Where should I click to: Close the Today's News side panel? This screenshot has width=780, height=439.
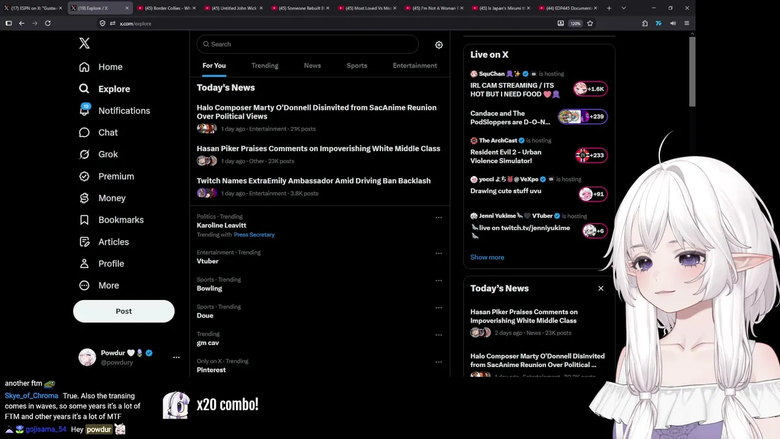coord(601,288)
